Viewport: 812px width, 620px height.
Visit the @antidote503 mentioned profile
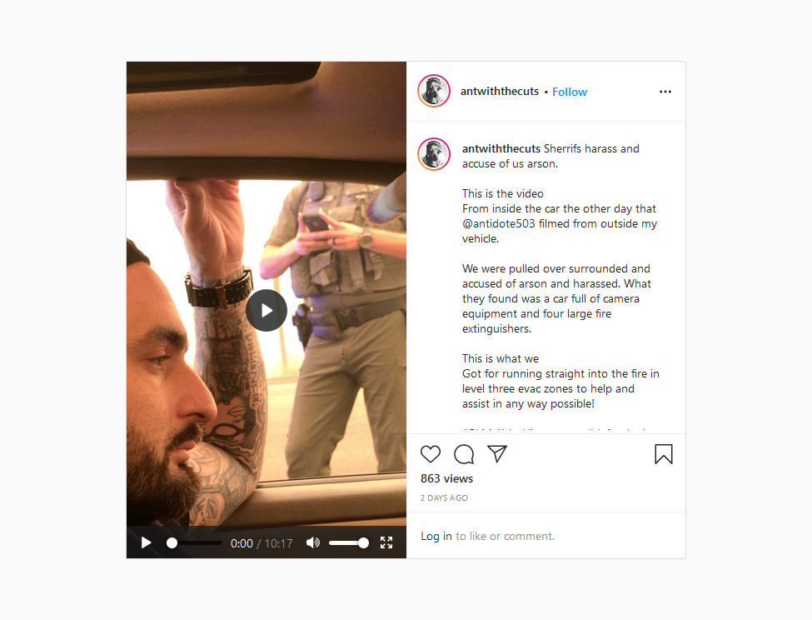click(498, 224)
